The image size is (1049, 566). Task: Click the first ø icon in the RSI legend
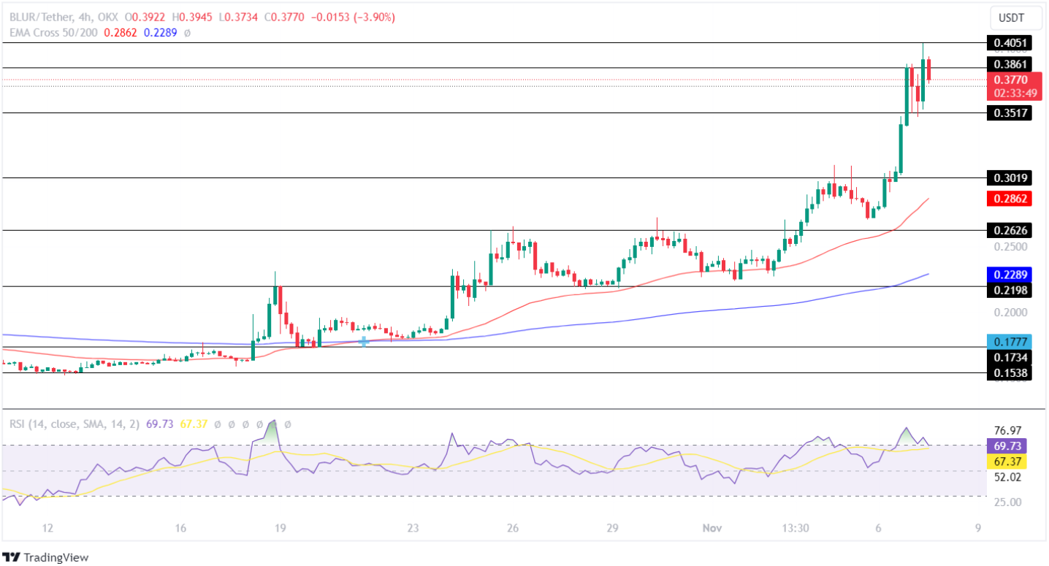pyautogui.click(x=217, y=423)
